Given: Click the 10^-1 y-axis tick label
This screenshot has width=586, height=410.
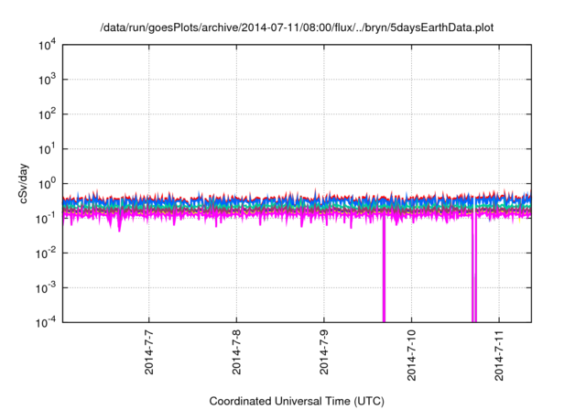Looking at the screenshot, I should point(46,218).
